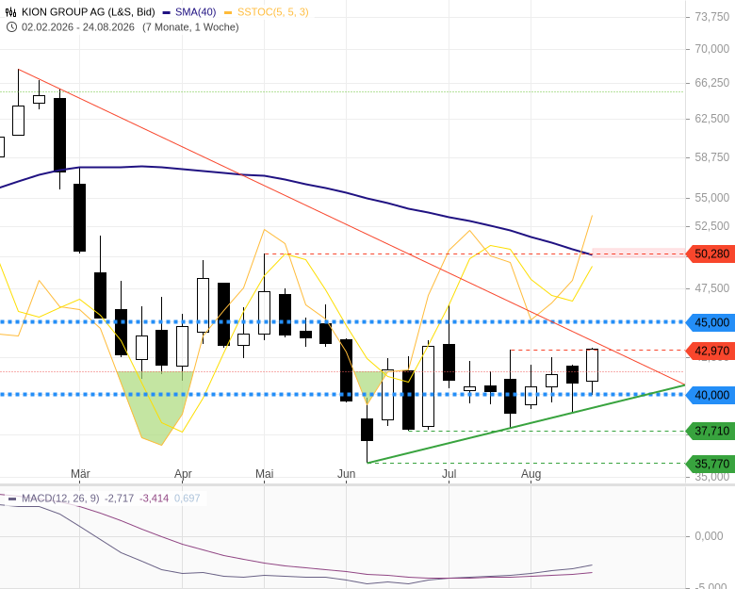Click the blue 40,000 price tag

click(710, 395)
